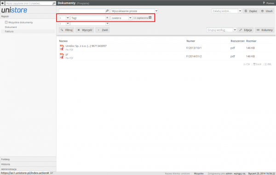Export the list as XML
This screenshot has width=276, height=175.
coord(268,64)
